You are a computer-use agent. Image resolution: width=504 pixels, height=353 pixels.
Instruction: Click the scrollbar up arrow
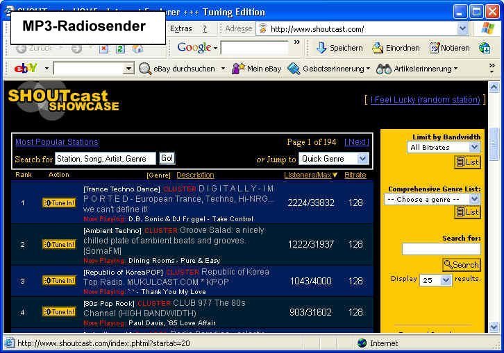(x=494, y=87)
